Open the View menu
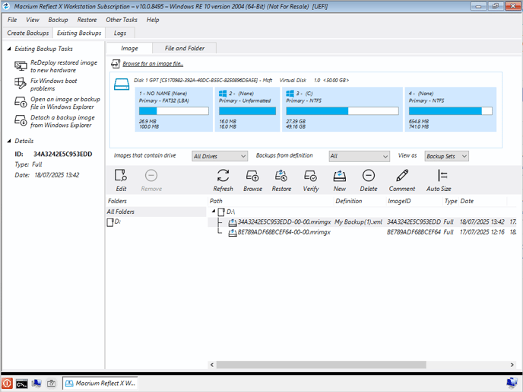This screenshot has width=523, height=392. click(x=33, y=20)
